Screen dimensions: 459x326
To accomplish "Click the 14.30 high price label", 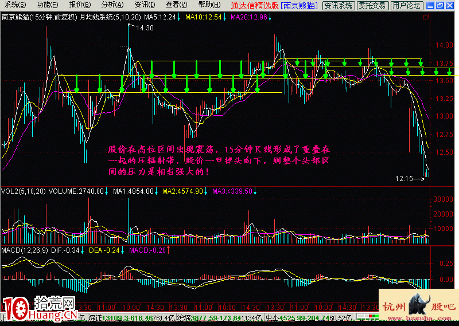I will pos(145,28).
